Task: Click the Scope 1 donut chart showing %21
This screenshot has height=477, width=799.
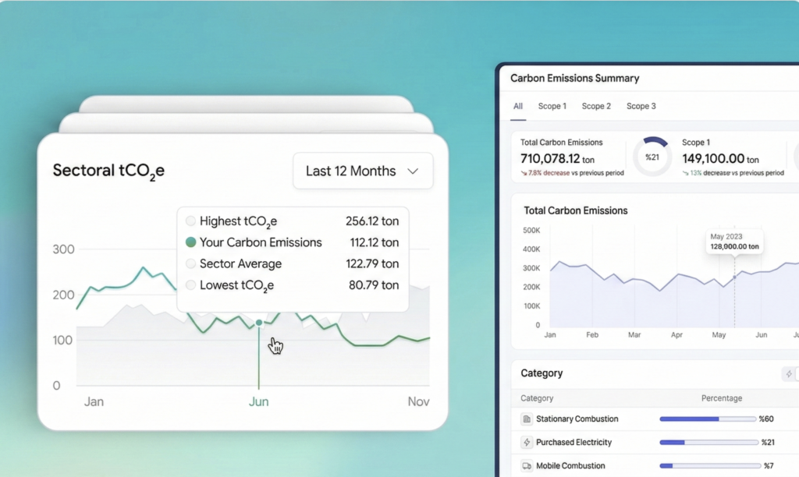Action: (x=652, y=157)
